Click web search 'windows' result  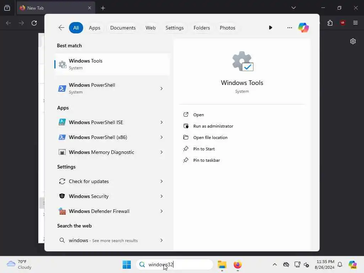112,240
